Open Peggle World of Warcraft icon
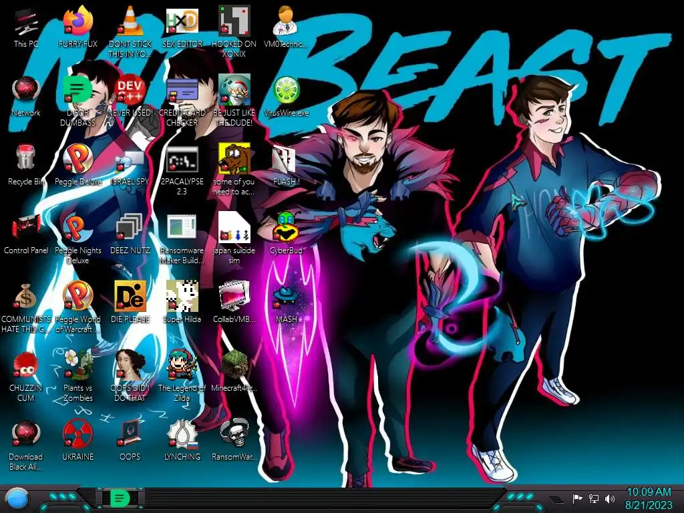Image resolution: width=684 pixels, height=513 pixels. click(x=78, y=296)
